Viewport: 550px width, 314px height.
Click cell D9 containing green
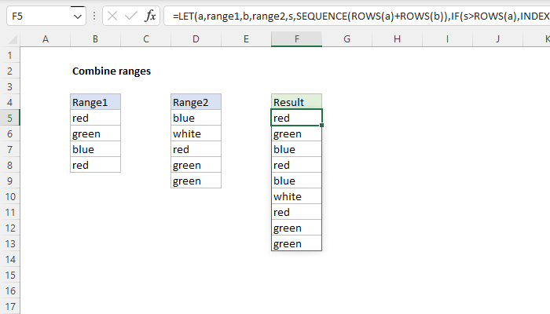[196, 181]
